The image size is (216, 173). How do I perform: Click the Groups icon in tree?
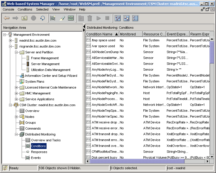click(22, 123)
